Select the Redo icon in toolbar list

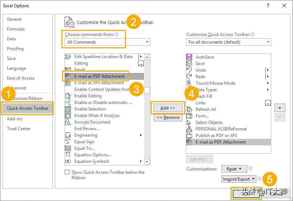[189, 77]
